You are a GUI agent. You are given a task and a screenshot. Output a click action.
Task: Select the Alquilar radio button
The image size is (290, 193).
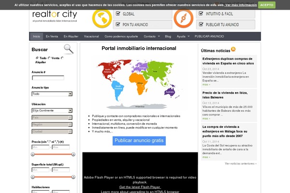pos(62,58)
